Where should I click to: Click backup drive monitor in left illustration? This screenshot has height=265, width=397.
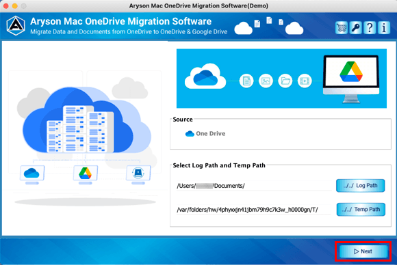[x=138, y=174]
